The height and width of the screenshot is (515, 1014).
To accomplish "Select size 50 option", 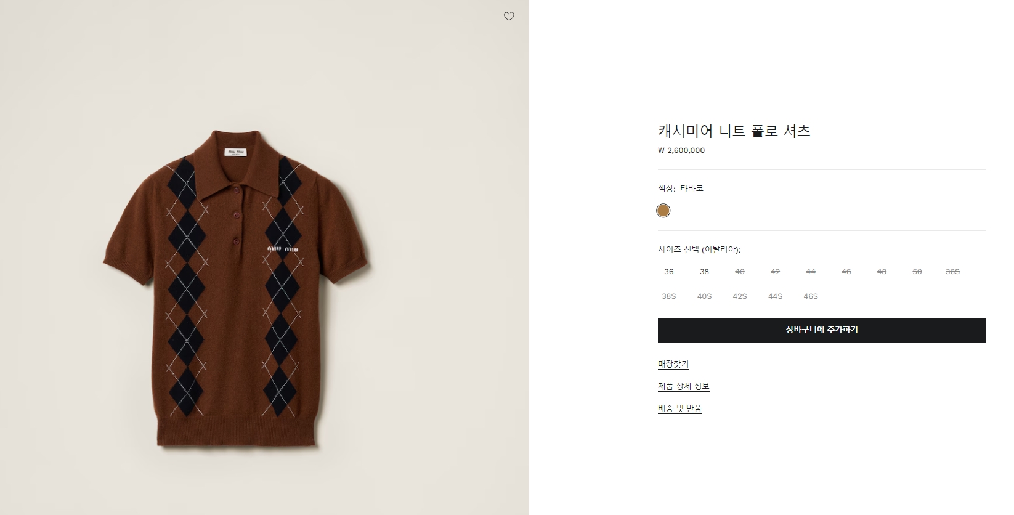I will click(x=917, y=272).
